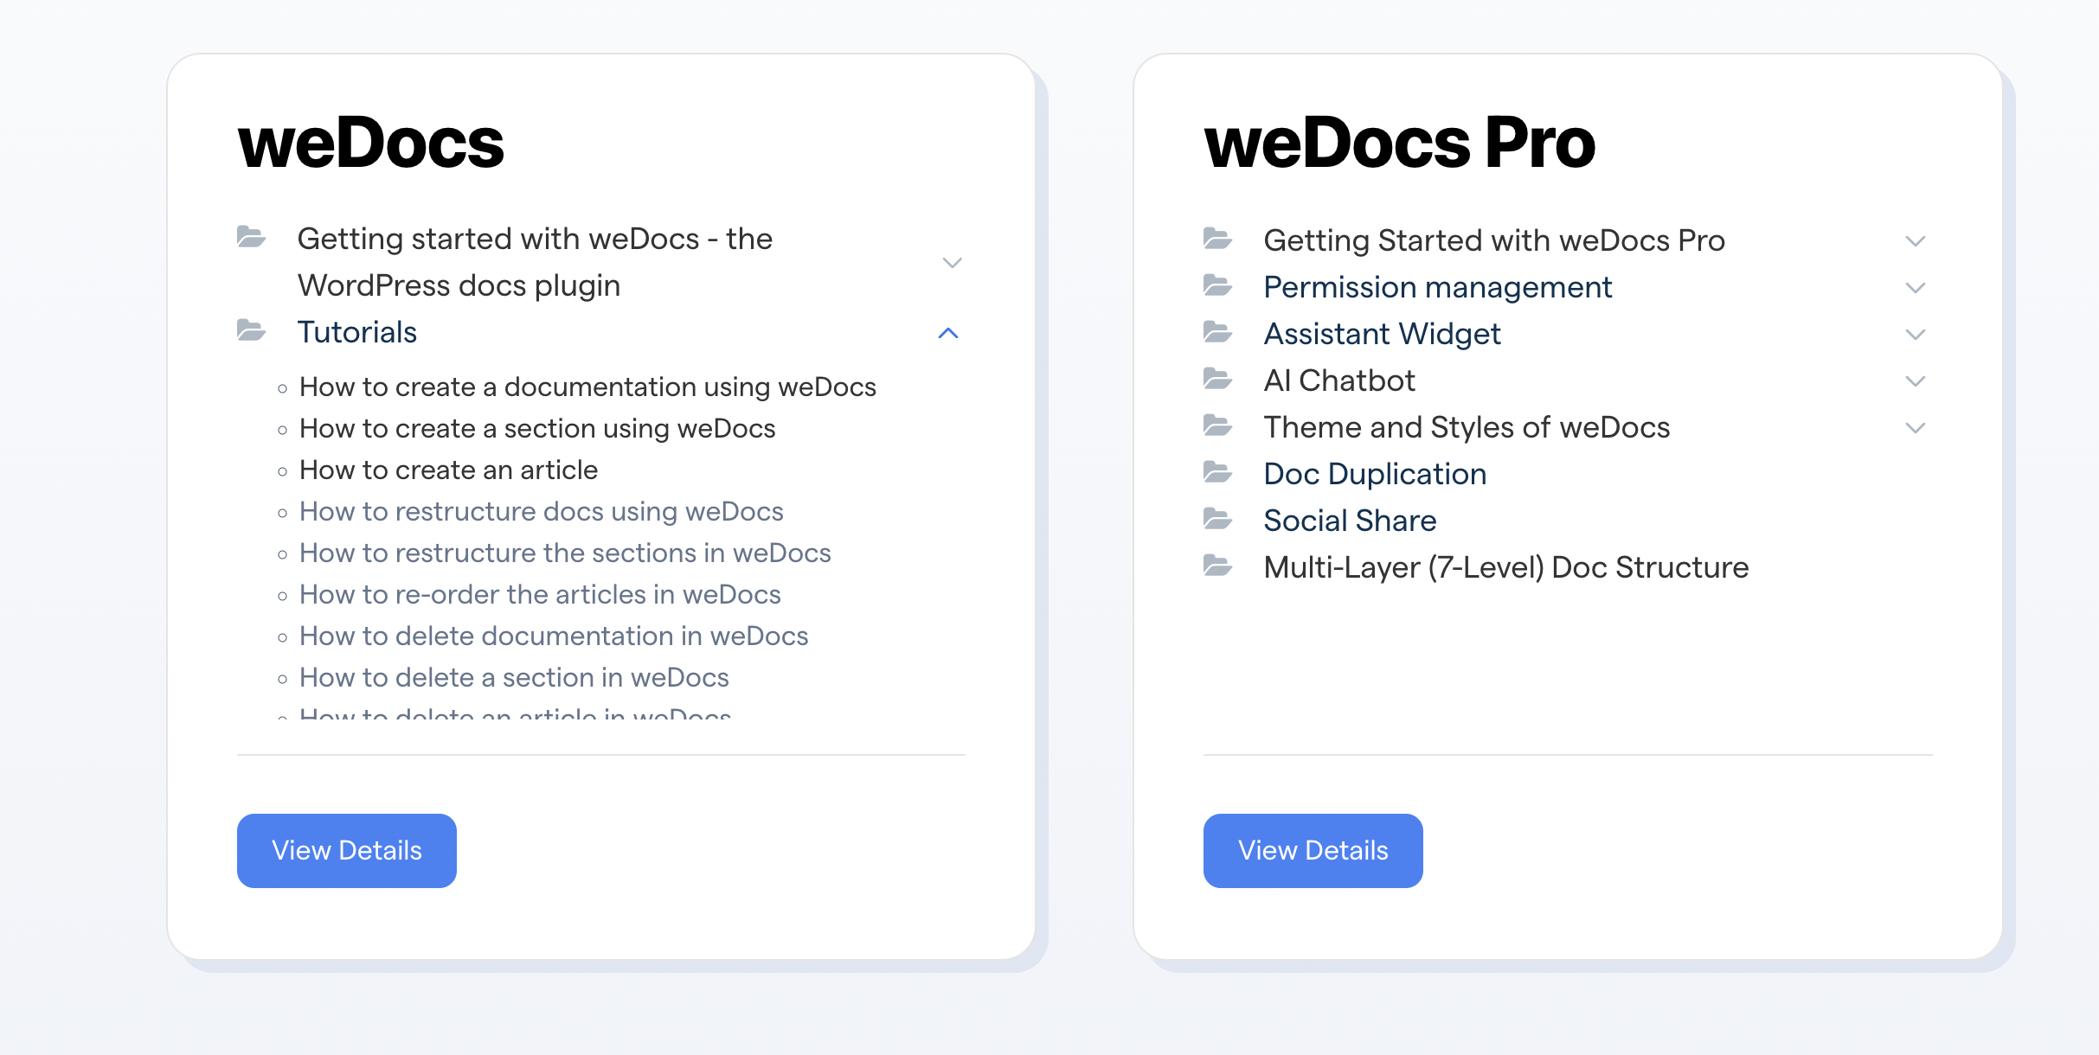Expand the AI Chatbot section
The width and height of the screenshot is (2099, 1055).
click(1915, 380)
